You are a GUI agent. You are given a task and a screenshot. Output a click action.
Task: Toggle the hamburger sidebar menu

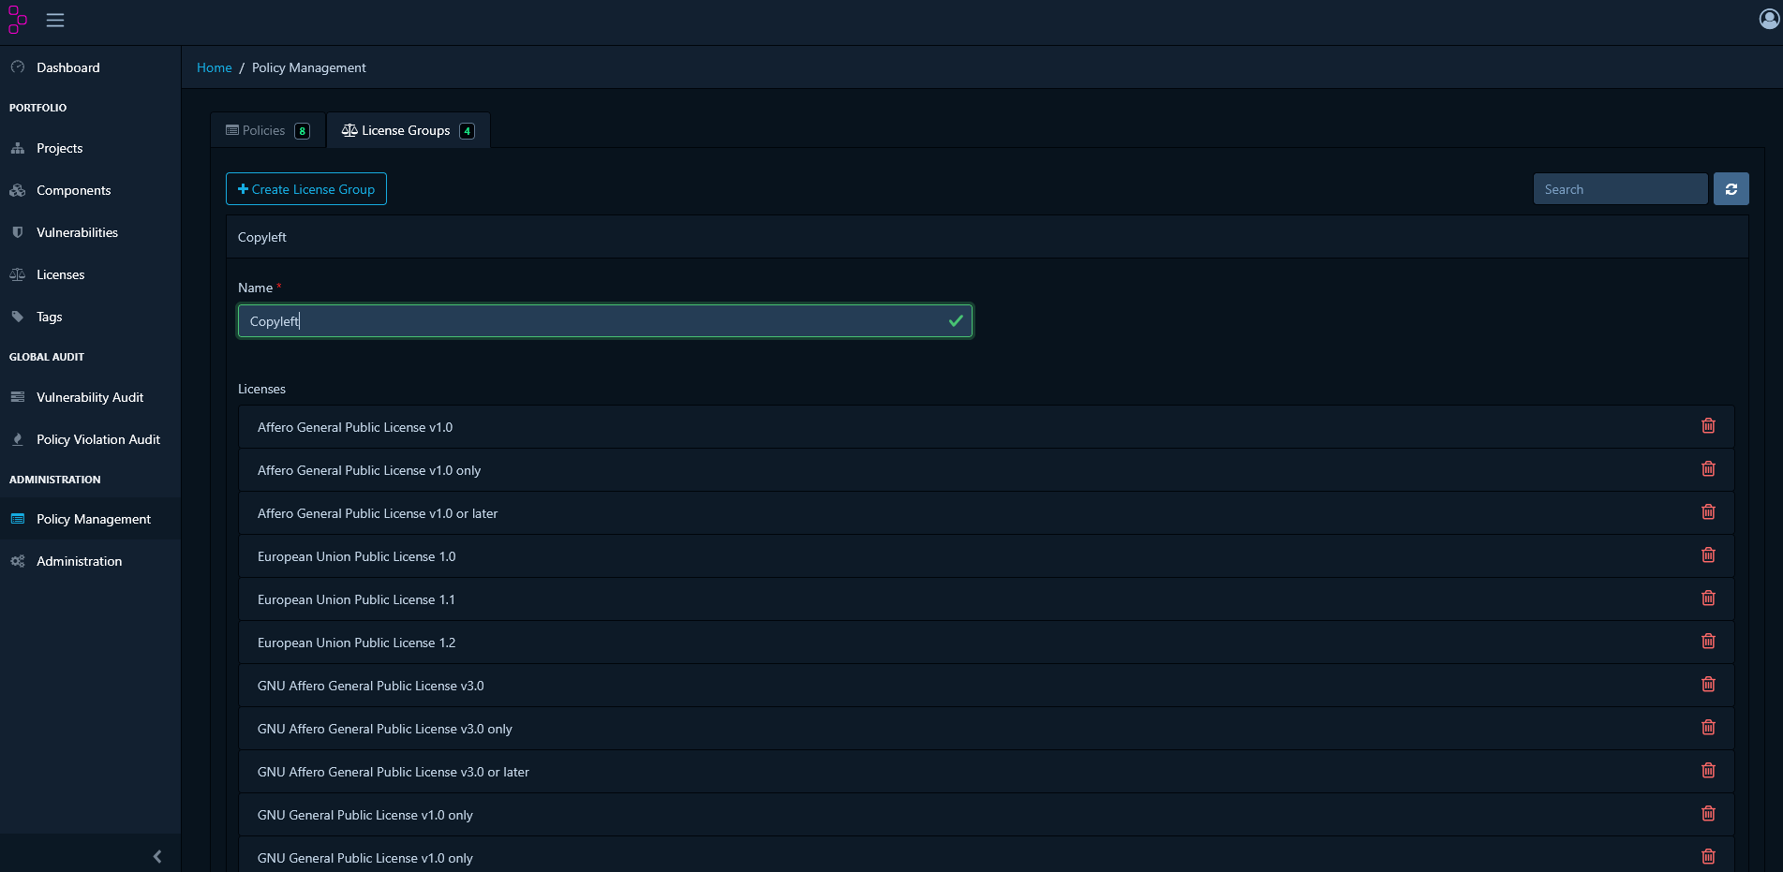click(x=55, y=20)
